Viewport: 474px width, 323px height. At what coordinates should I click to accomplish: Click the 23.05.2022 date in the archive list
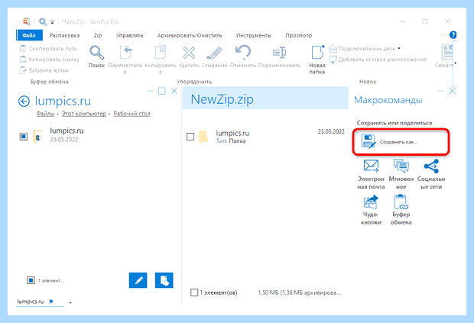tap(331, 131)
